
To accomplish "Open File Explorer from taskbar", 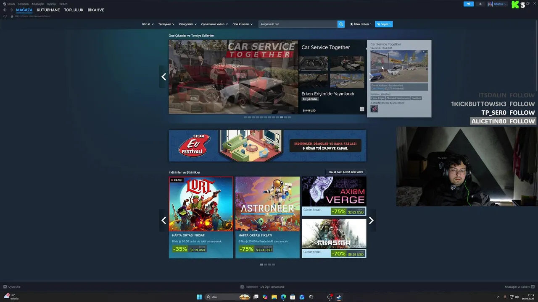I will coord(274,297).
